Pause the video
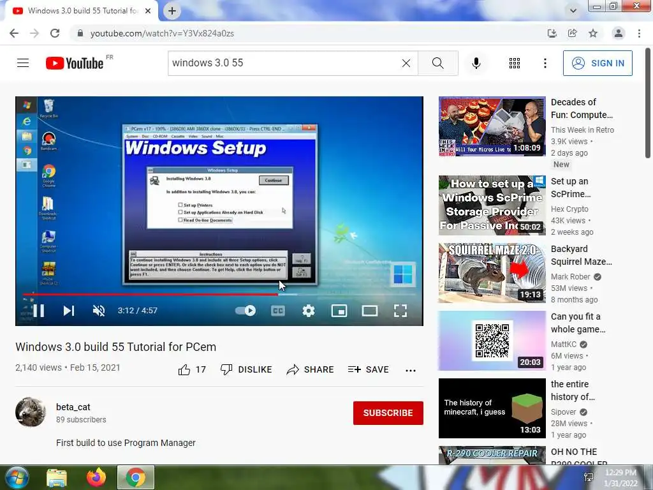The width and height of the screenshot is (653, 490). [38, 311]
